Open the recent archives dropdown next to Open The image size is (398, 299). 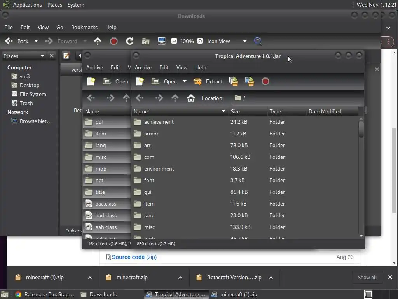point(185,81)
